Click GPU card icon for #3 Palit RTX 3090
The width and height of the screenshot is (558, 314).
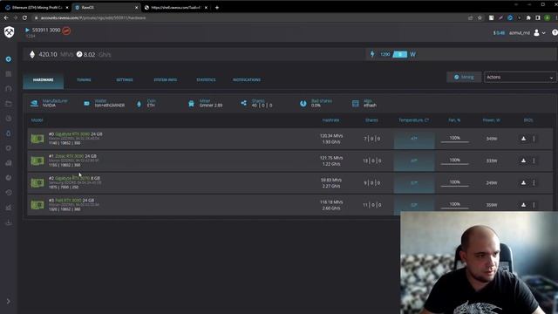37,205
